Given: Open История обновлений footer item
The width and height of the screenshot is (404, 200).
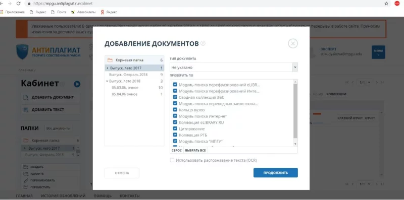Looking at the screenshot, I should pyautogui.click(x=64, y=196).
